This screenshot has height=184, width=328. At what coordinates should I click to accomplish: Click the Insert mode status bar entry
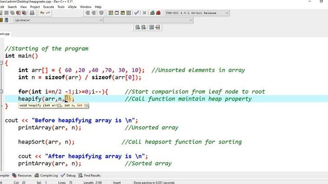117,182
